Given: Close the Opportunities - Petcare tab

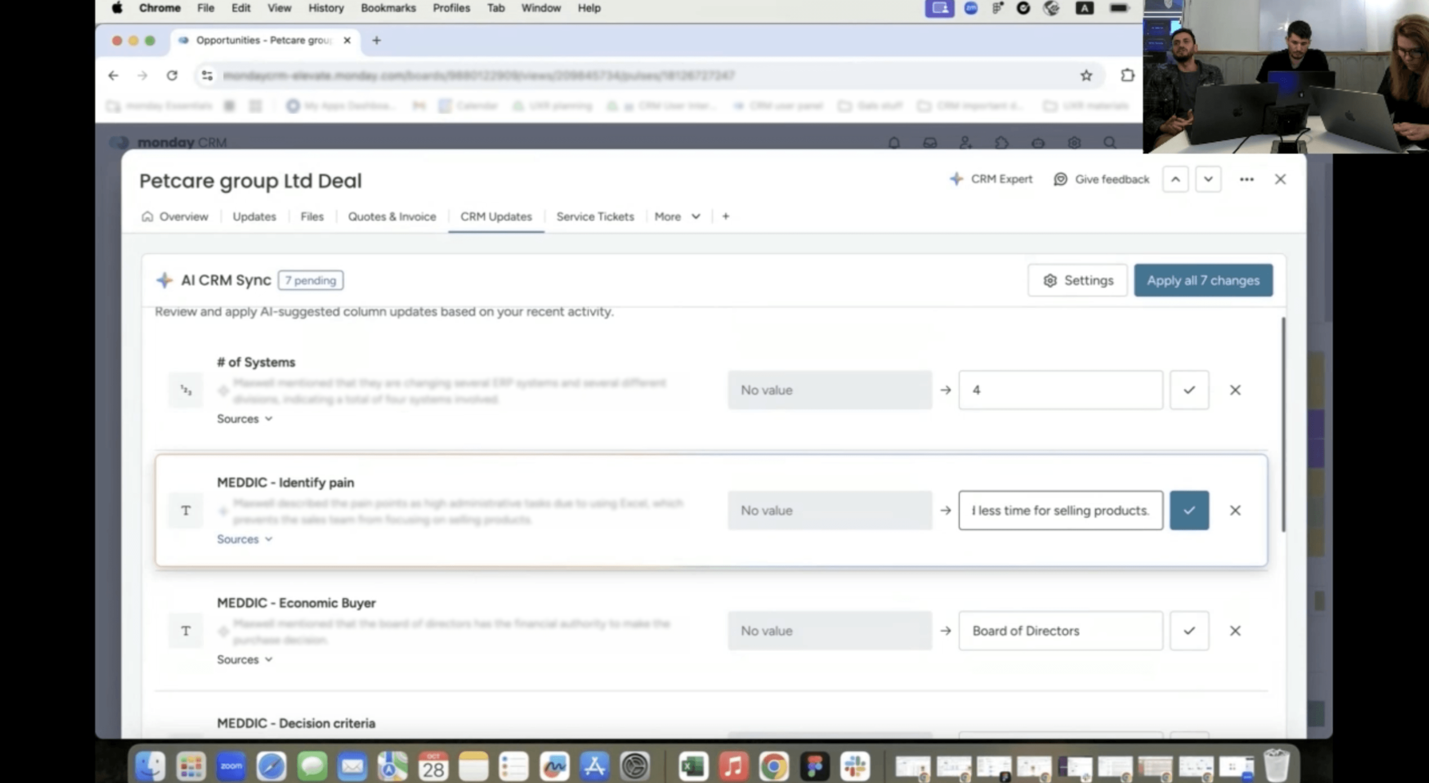Looking at the screenshot, I should [347, 40].
